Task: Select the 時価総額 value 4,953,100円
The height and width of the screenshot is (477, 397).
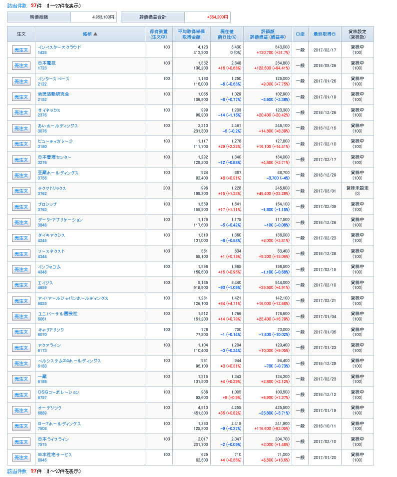Action: tap(103, 17)
